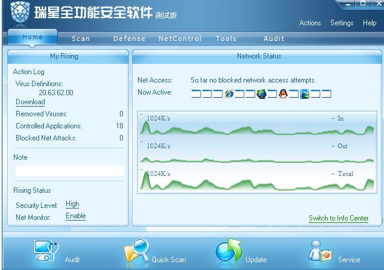Image resolution: width=384 pixels, height=270 pixels.
Task: Click the Blocked Net Attacks label
Action: point(46,138)
